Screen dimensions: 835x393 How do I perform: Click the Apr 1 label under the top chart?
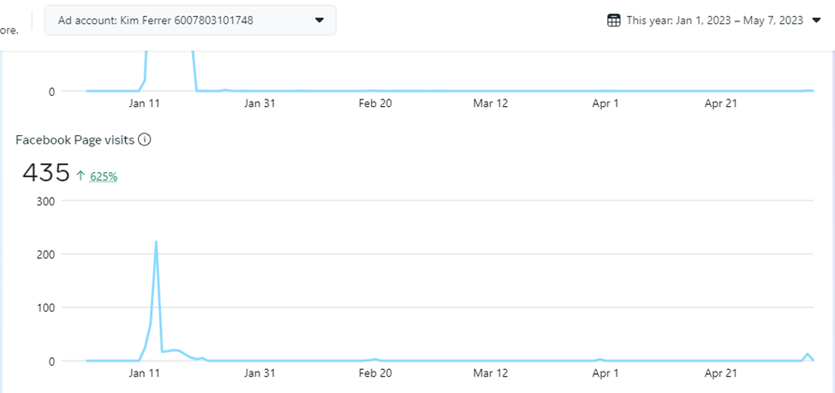tap(605, 104)
